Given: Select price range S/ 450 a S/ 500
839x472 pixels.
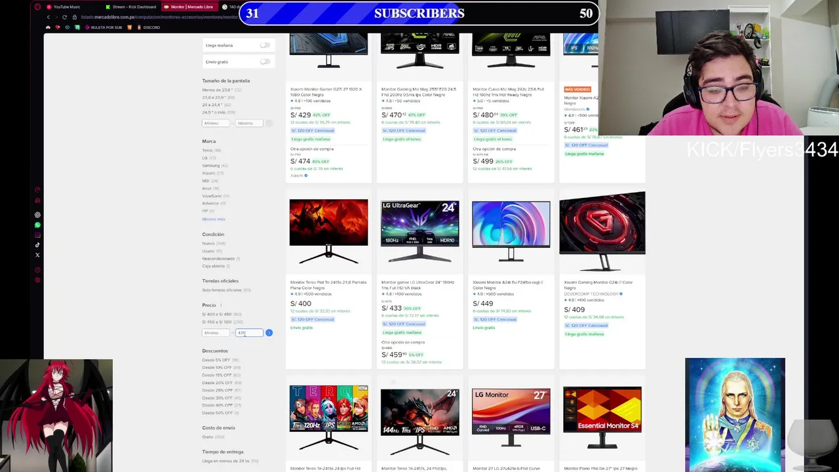Looking at the screenshot, I should [217, 322].
